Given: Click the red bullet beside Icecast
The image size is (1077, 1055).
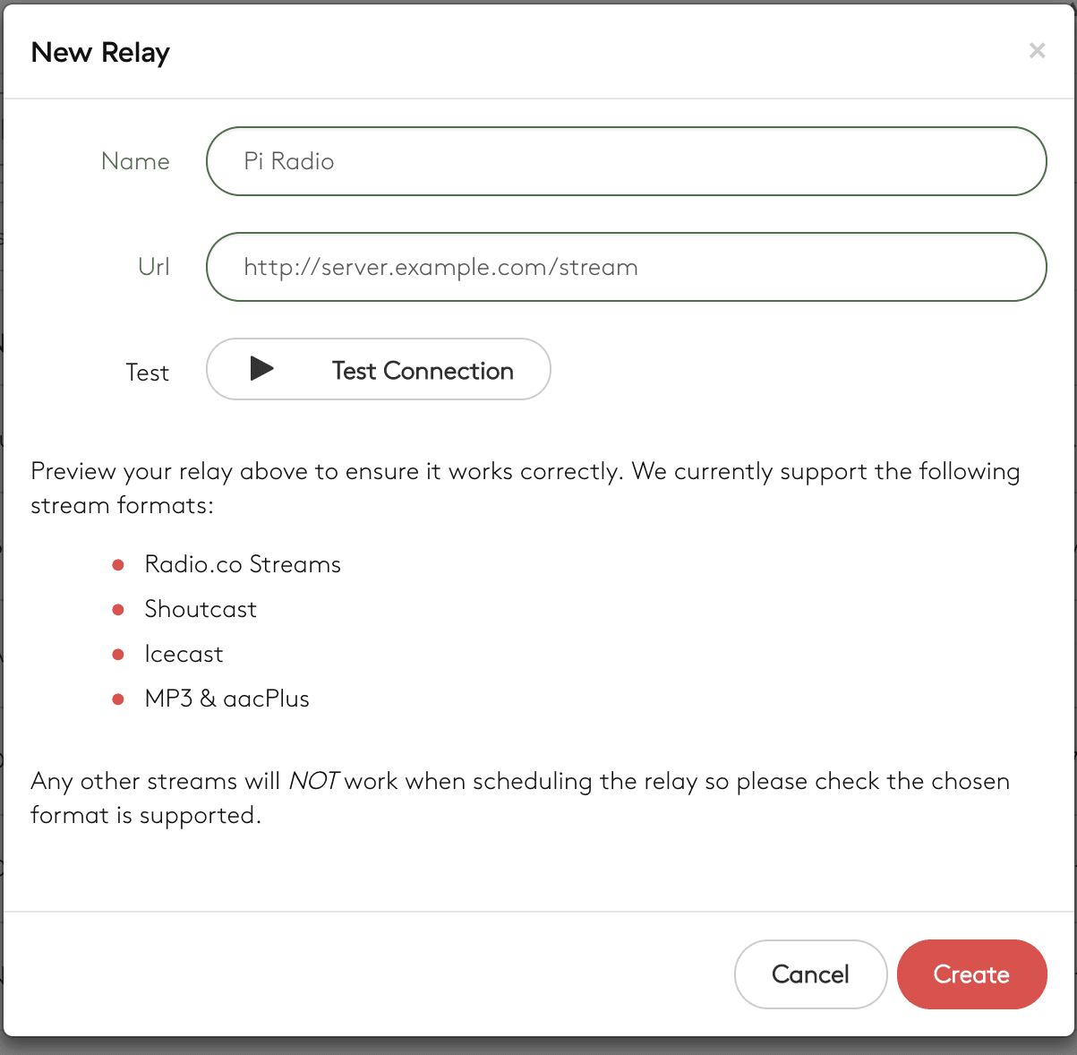Looking at the screenshot, I should pyautogui.click(x=117, y=654).
